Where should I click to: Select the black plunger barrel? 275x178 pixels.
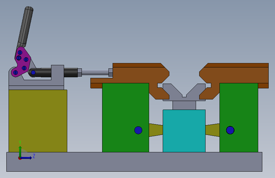[x=70, y=72]
